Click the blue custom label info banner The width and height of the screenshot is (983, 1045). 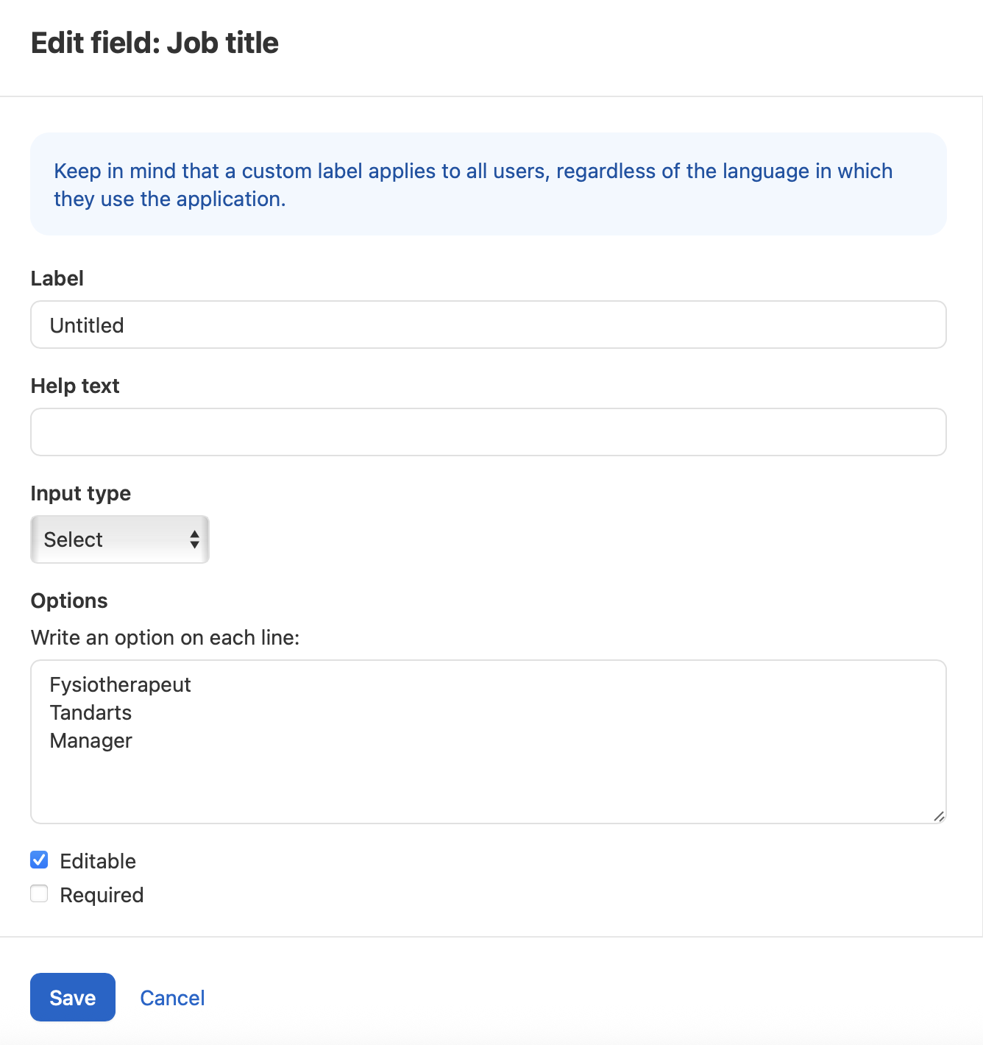488,184
